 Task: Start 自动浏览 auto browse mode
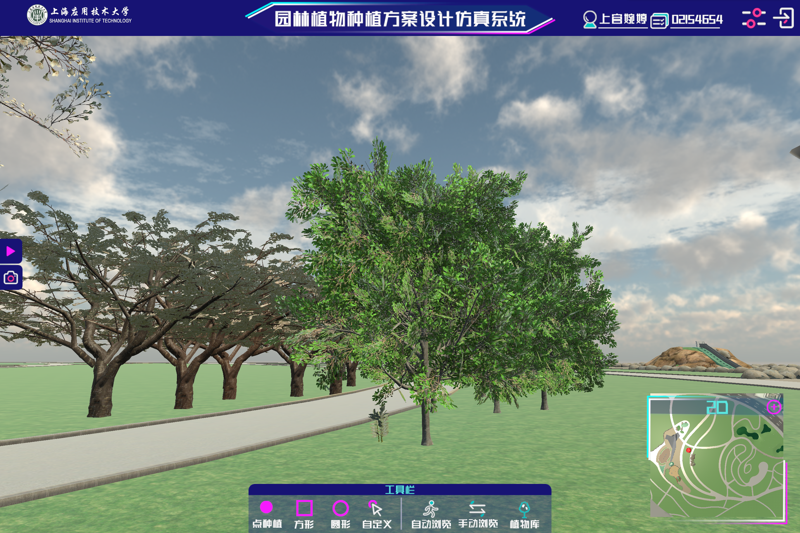[431, 514]
